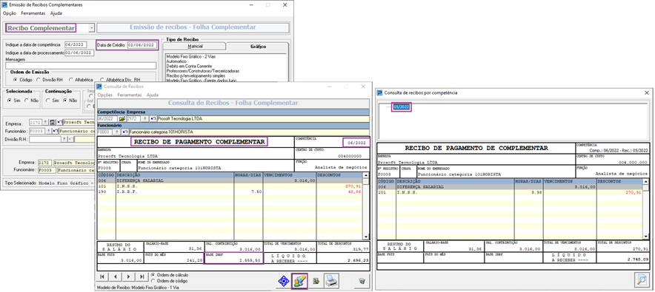655x292 pixels.
Task: Click data de processamento field
Action: [79, 53]
